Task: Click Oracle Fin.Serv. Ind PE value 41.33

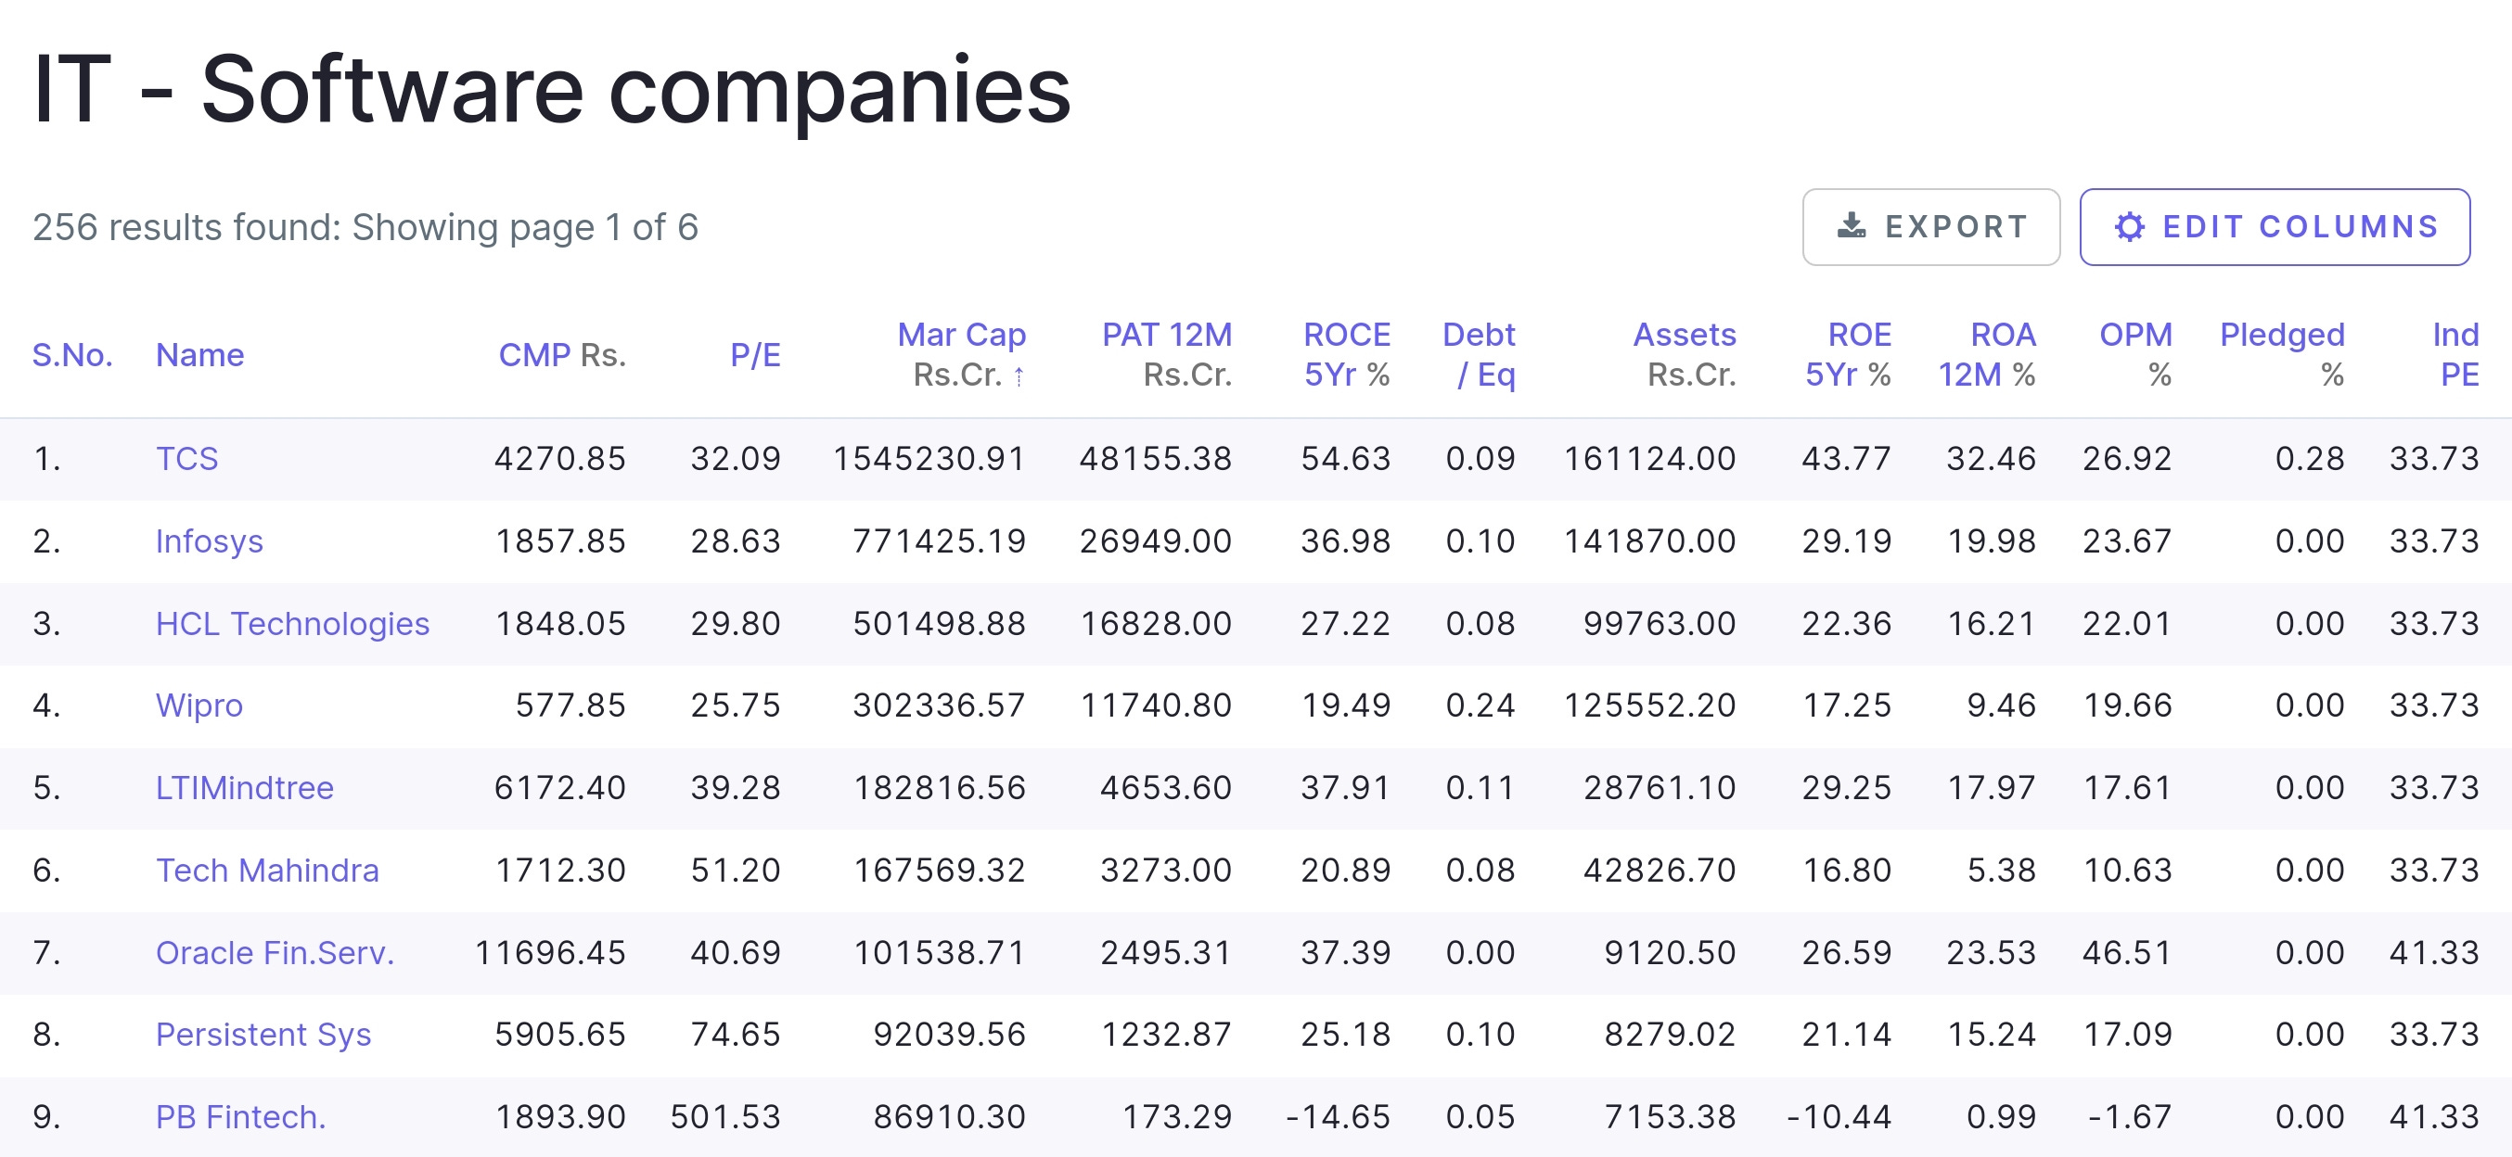Action: [2434, 952]
